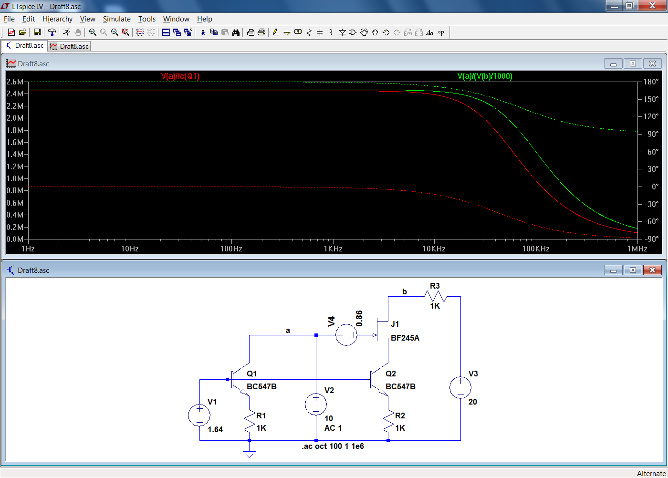Select the Zoom In magnifier icon

[x=93, y=32]
